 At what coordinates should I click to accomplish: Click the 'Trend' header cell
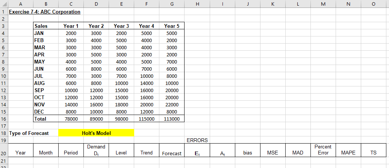click(x=147, y=150)
